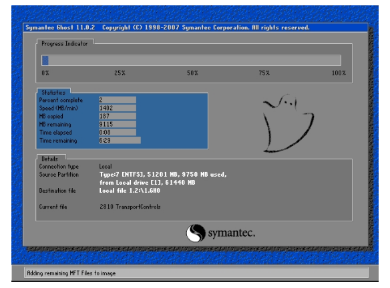This screenshot has width=390, height=288.
Task: Click the ghost mascot drawing
Action: coord(288,123)
